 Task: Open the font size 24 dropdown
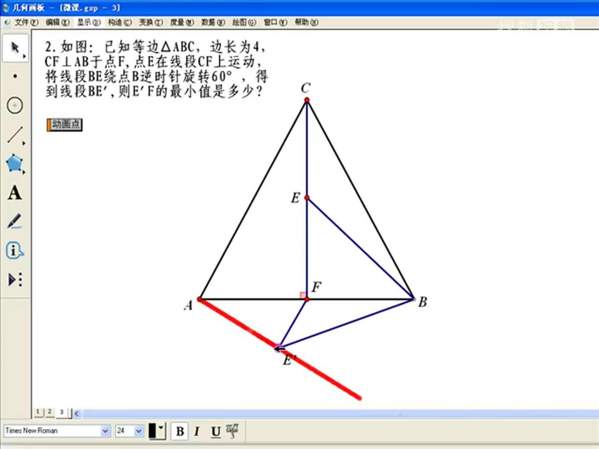137,431
